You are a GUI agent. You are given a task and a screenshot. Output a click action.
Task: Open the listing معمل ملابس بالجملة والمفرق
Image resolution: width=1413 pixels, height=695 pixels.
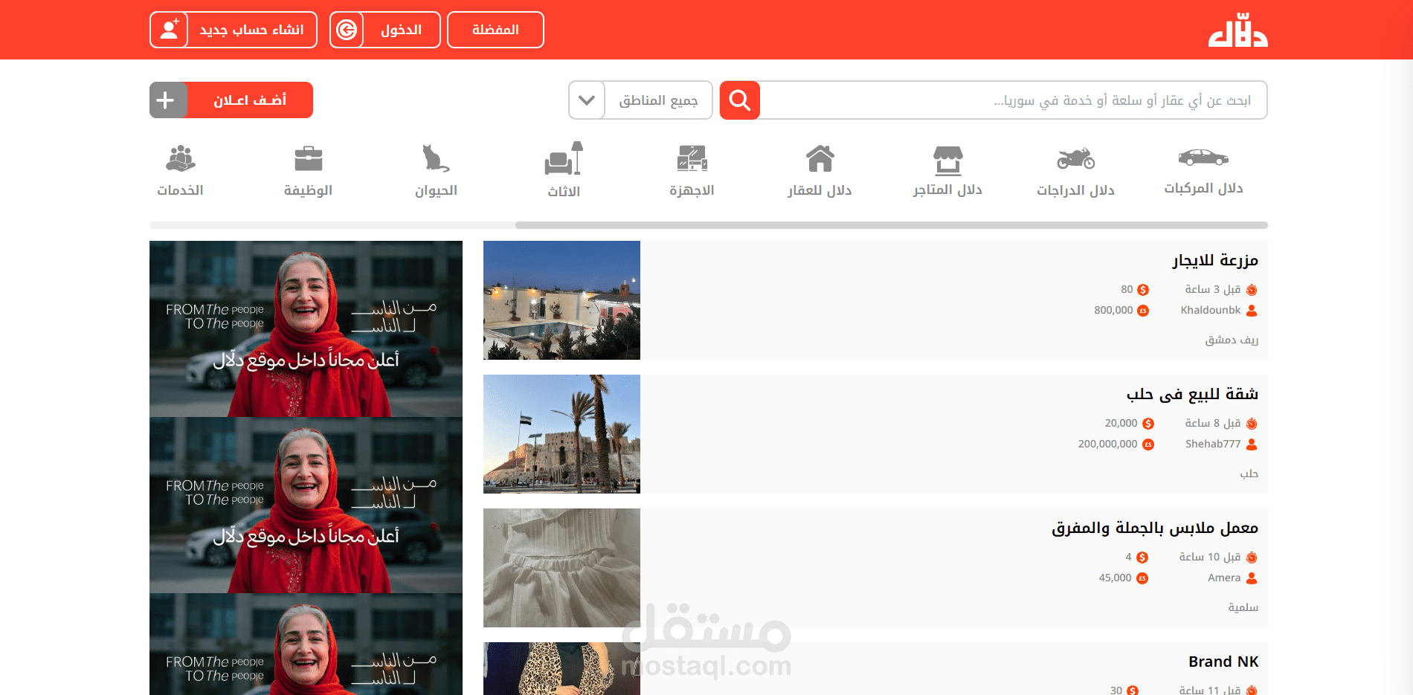point(1155,528)
